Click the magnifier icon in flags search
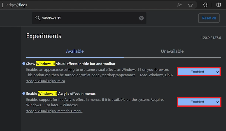 point(38,18)
